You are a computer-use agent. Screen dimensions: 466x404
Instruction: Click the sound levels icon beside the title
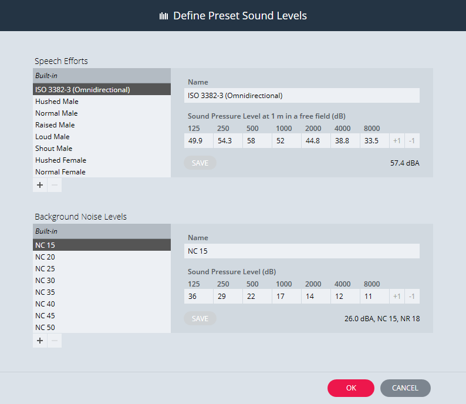[x=164, y=16]
